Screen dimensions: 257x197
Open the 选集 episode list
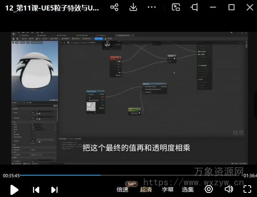(x=188, y=189)
